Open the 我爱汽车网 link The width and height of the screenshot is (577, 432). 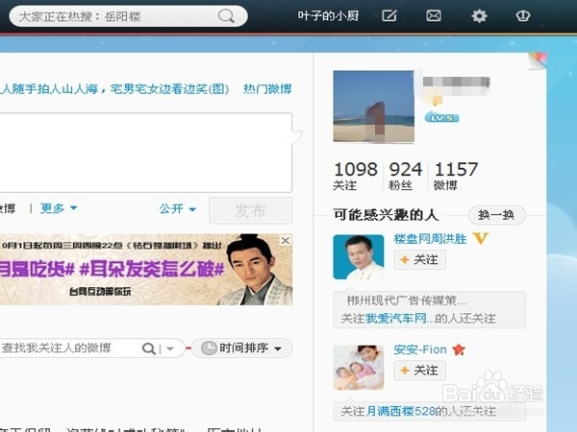click(x=396, y=318)
